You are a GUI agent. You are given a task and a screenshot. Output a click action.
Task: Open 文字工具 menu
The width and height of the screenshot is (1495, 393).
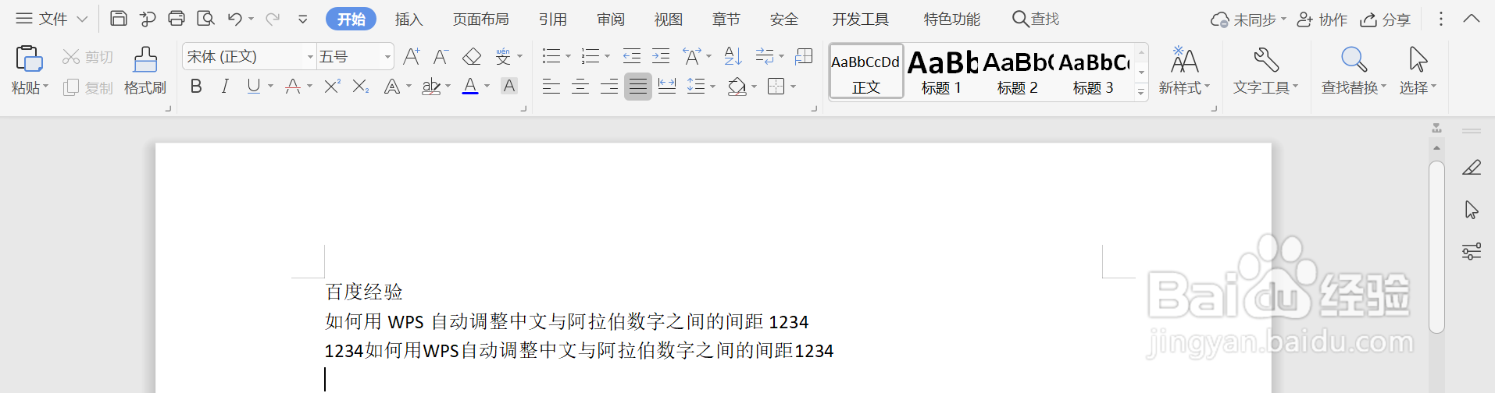1265,71
